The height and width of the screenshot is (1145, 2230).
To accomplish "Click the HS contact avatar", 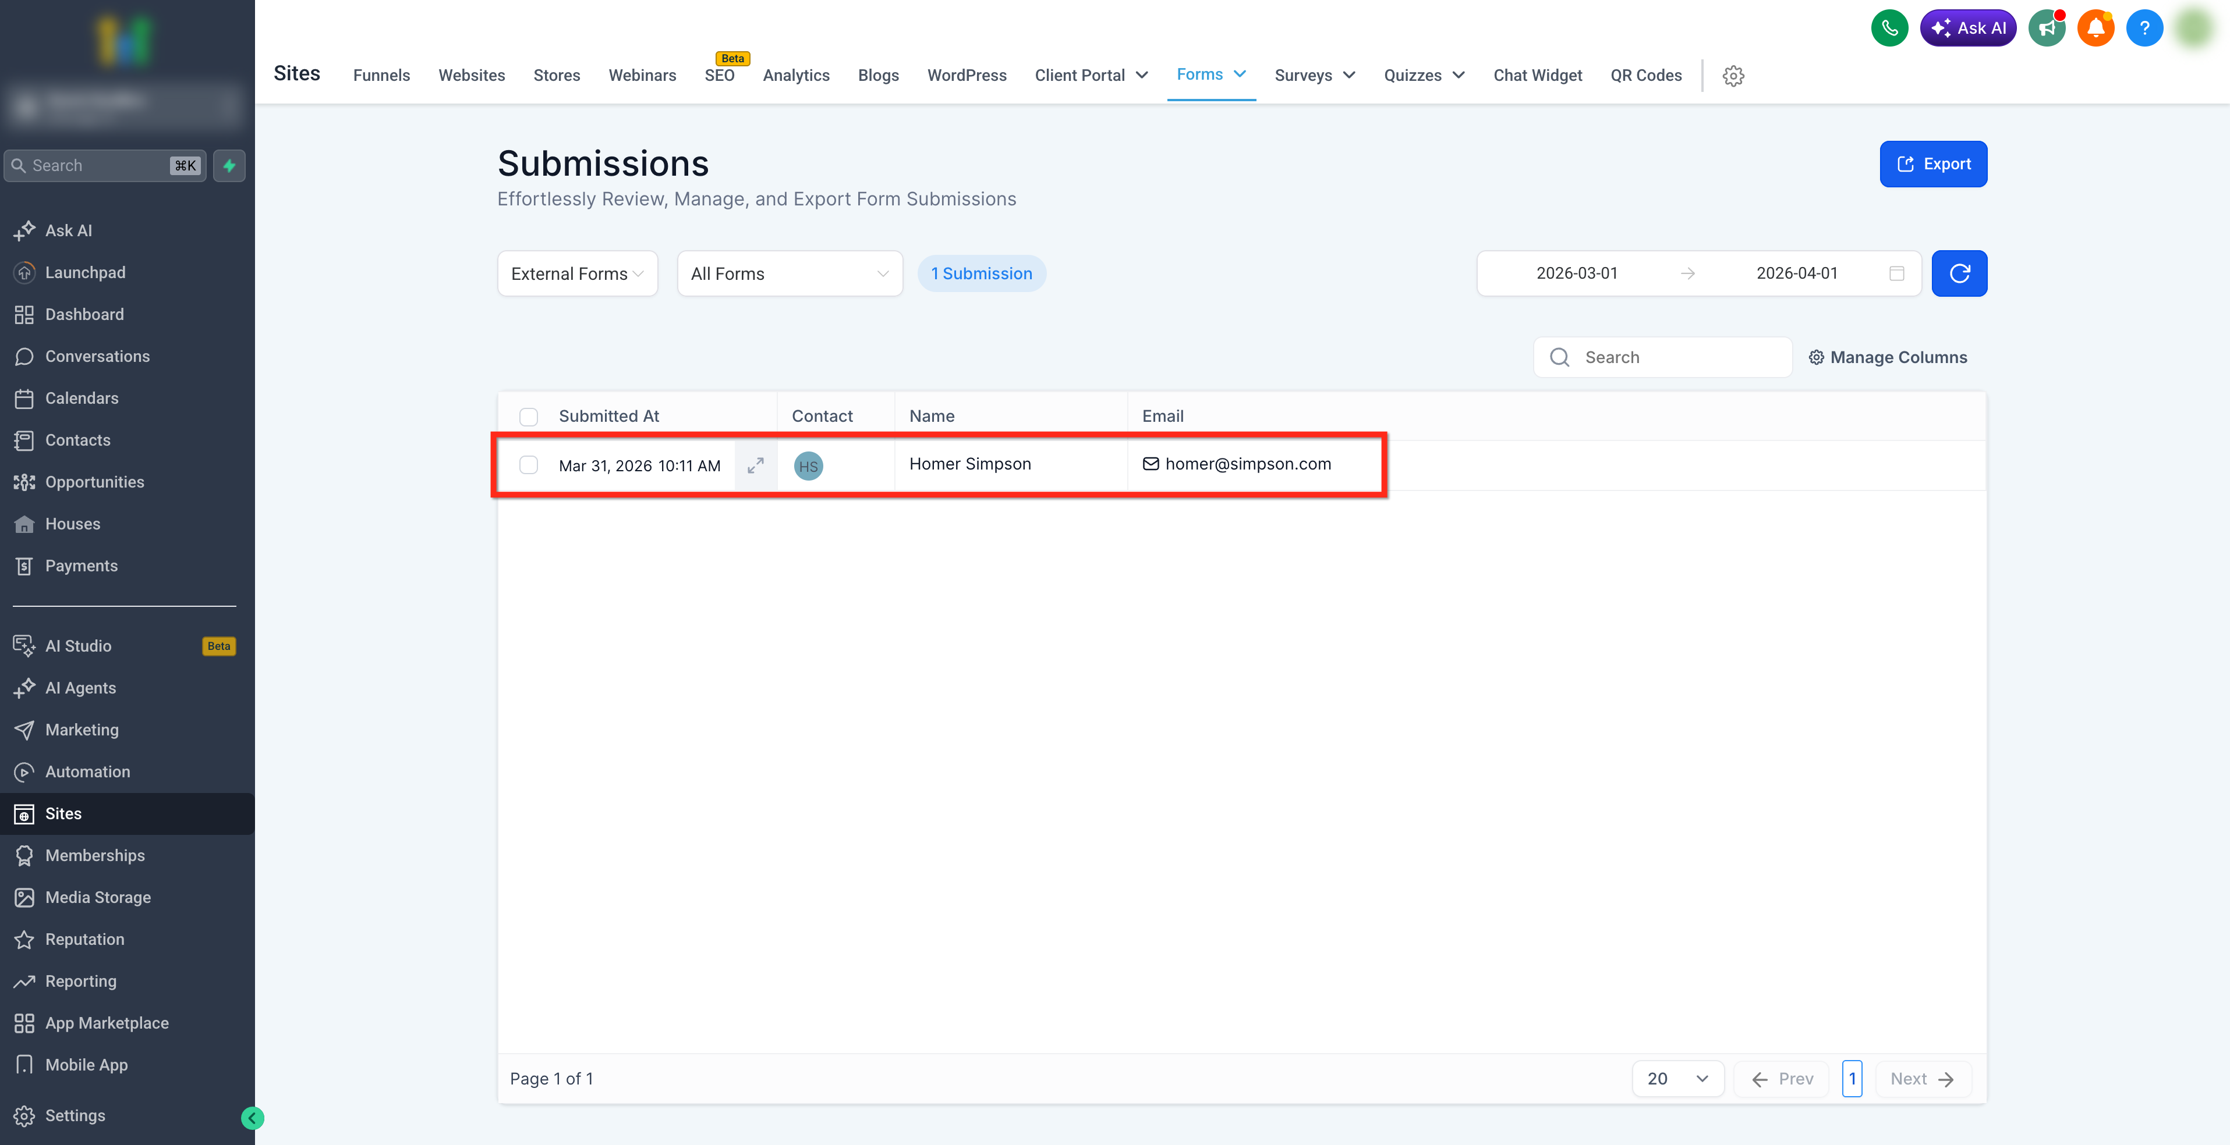I will click(x=808, y=465).
